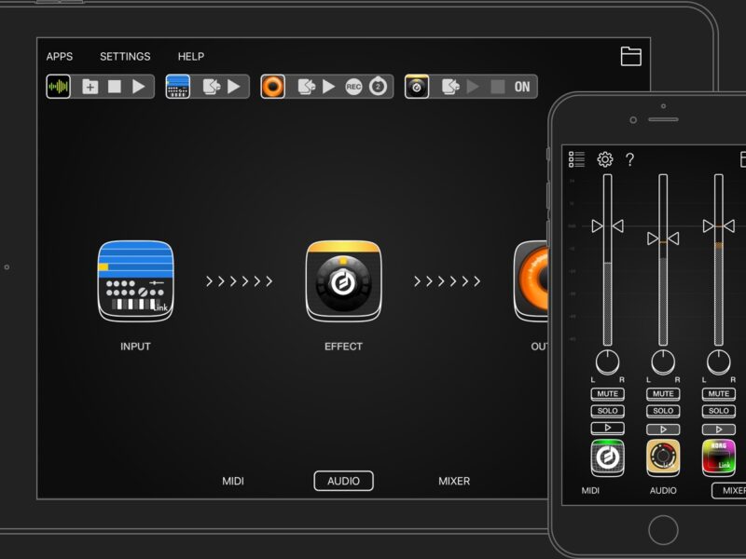
Task: Solo the second mixer channel
Action: pos(663,411)
